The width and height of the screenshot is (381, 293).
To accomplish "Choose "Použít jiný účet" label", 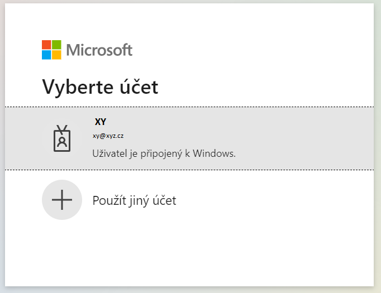I will tap(134, 200).
